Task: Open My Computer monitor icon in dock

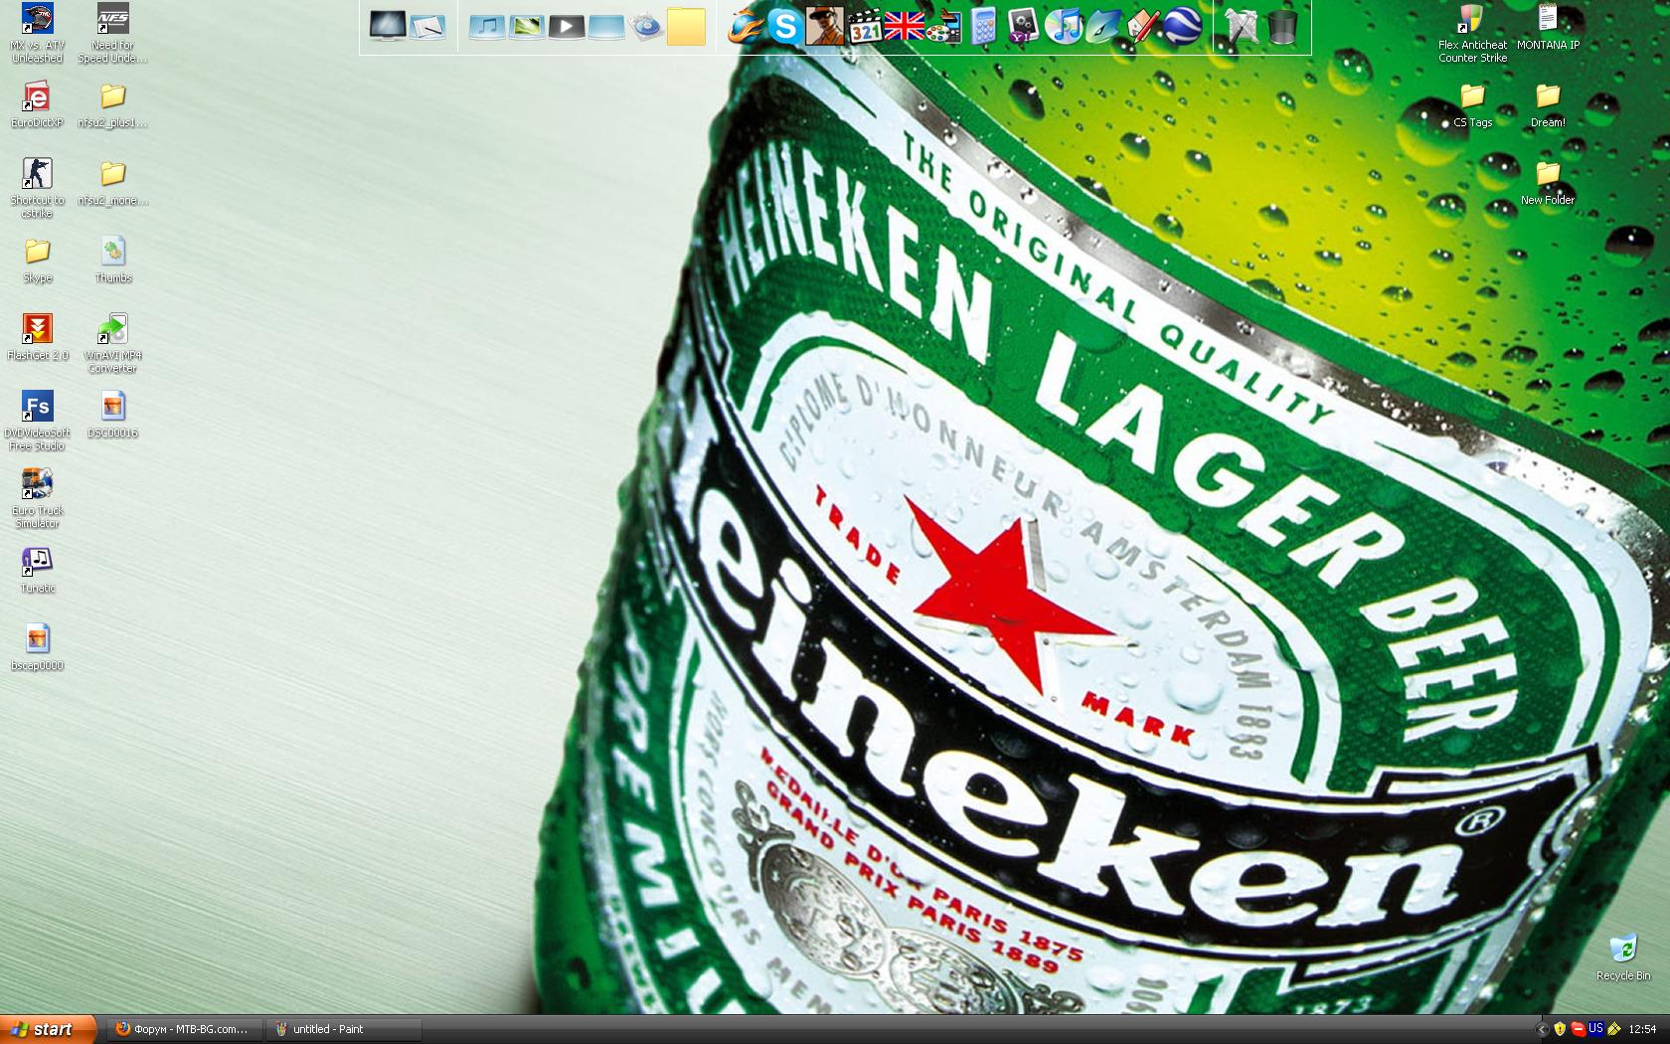Action: [387, 27]
